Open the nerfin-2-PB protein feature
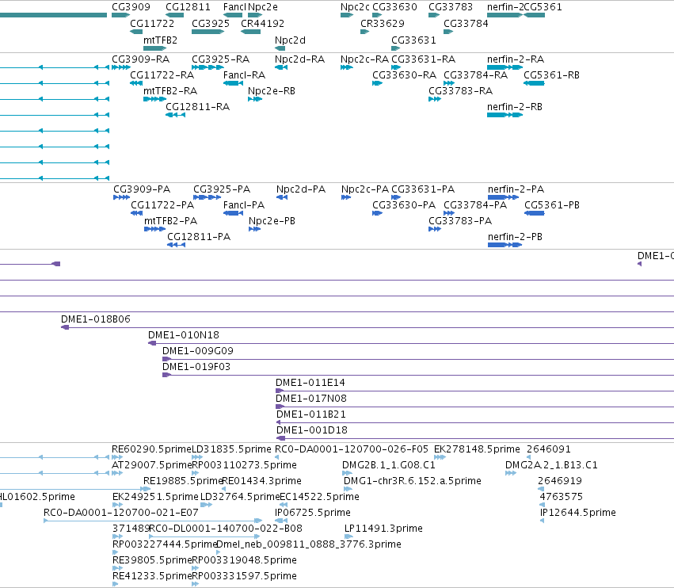The image size is (674, 588). tap(505, 245)
